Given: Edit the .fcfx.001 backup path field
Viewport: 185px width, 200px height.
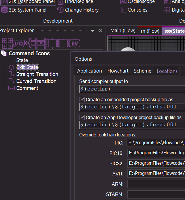Looking at the screenshot, I should 132,107.
